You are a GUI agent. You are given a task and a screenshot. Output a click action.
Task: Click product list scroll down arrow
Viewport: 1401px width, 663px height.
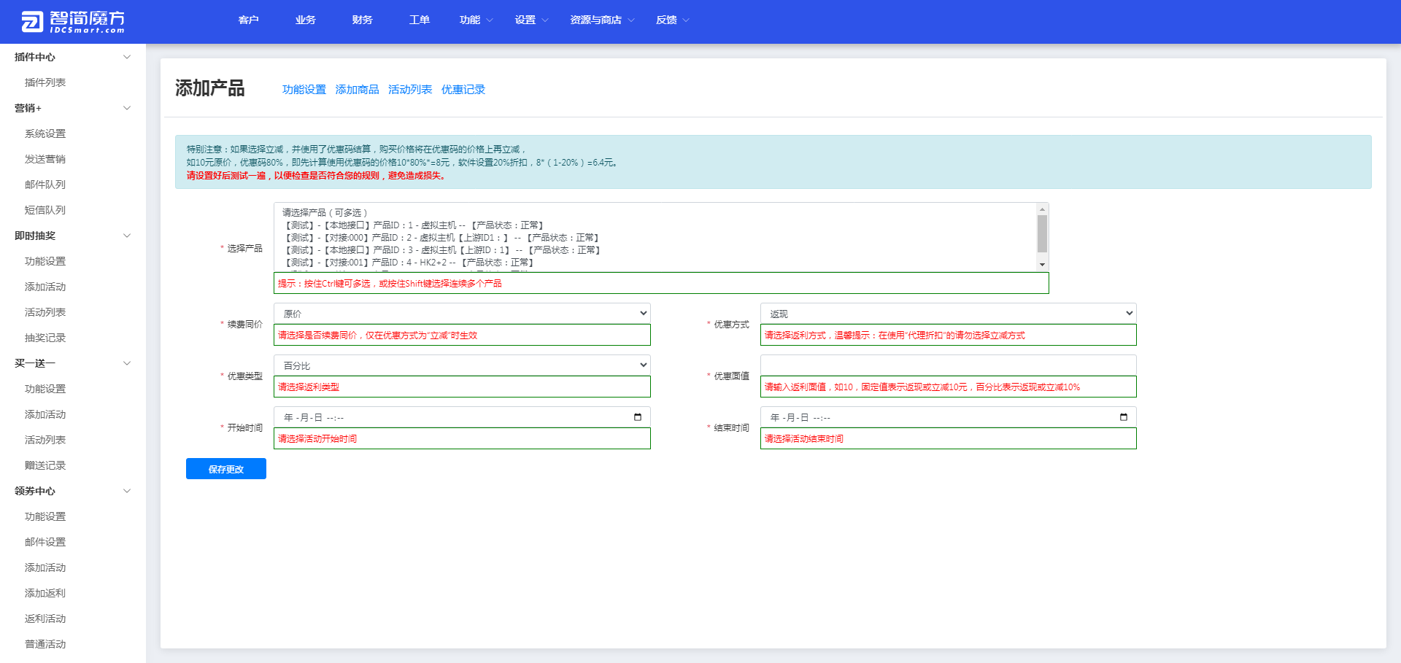[1042, 265]
